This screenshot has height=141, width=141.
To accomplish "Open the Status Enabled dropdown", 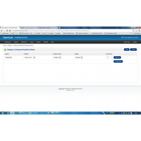I will tap(79, 58).
